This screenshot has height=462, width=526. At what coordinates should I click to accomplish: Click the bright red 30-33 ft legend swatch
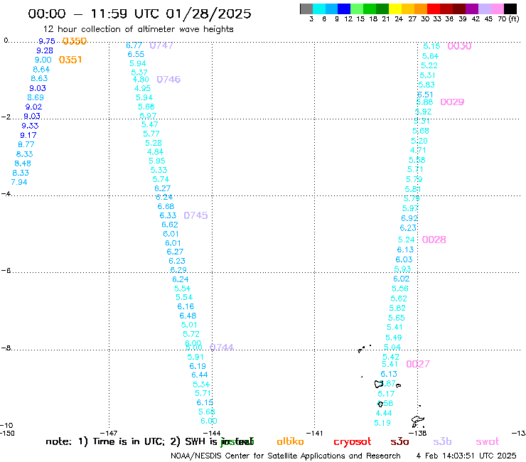coord(433,9)
